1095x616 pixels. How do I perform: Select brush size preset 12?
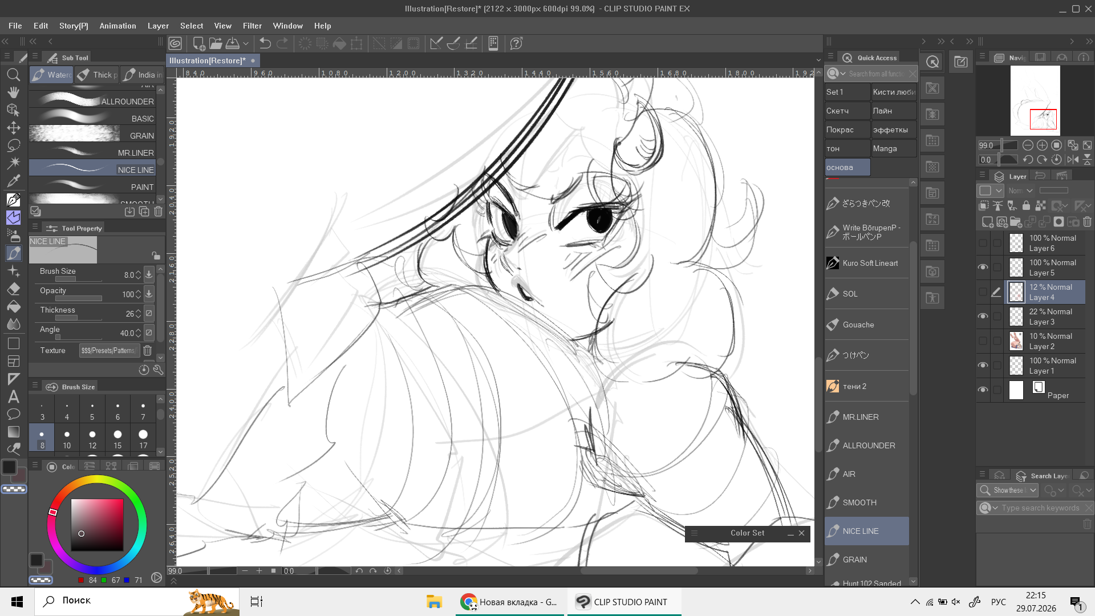[x=92, y=439]
